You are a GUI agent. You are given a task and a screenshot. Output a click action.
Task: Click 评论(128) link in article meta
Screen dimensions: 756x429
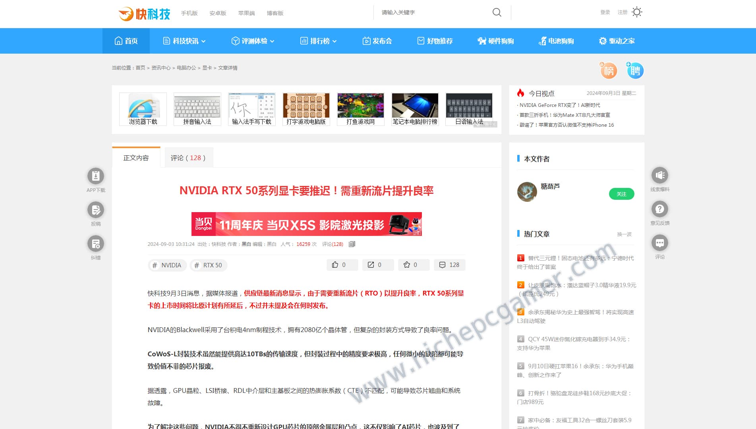[333, 244]
